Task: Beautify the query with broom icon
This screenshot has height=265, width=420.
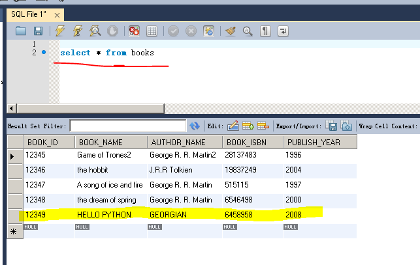Action: (231, 31)
